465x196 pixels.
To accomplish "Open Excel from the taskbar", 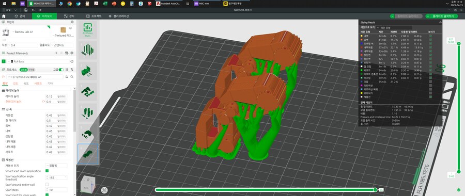I will point(105,4).
